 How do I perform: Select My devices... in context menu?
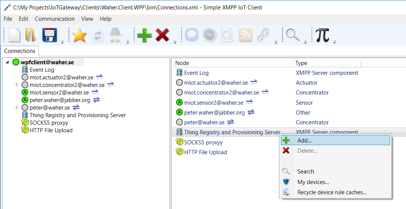[313, 182]
